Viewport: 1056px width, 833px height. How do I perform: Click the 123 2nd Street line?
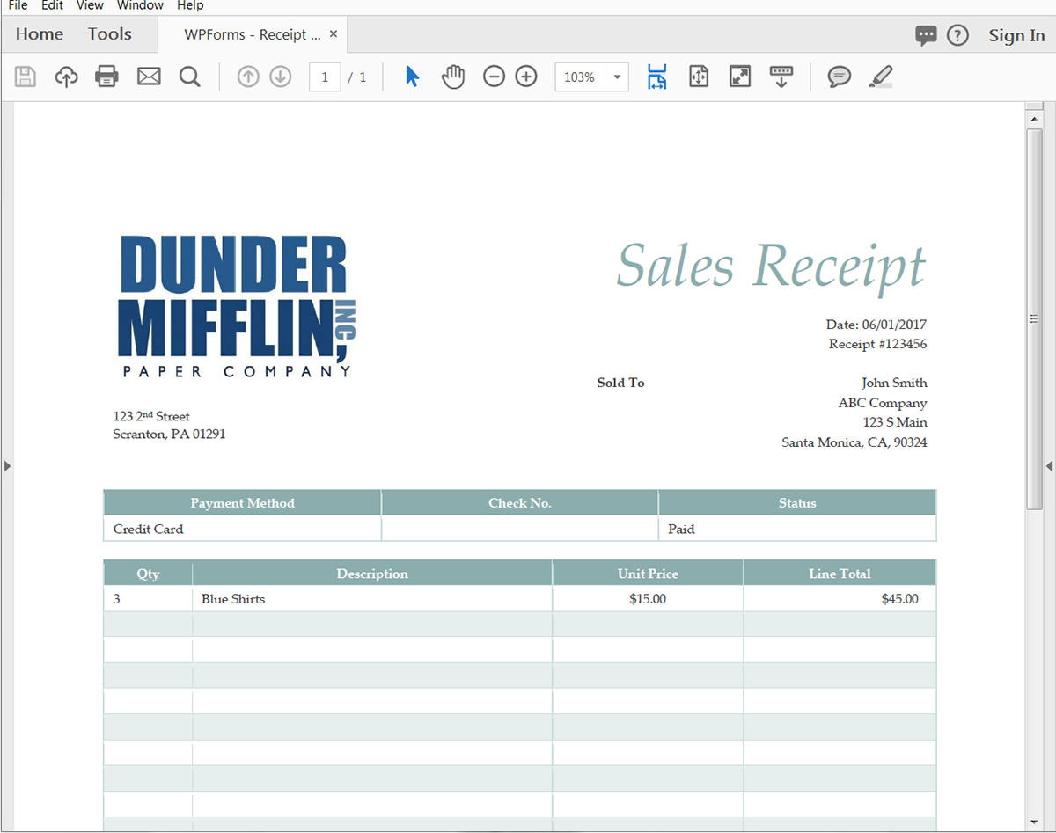coord(151,416)
